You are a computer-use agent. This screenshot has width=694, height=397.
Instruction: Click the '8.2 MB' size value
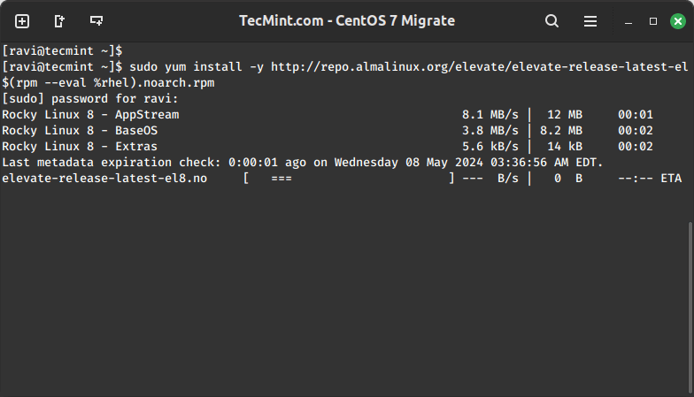[561, 131]
